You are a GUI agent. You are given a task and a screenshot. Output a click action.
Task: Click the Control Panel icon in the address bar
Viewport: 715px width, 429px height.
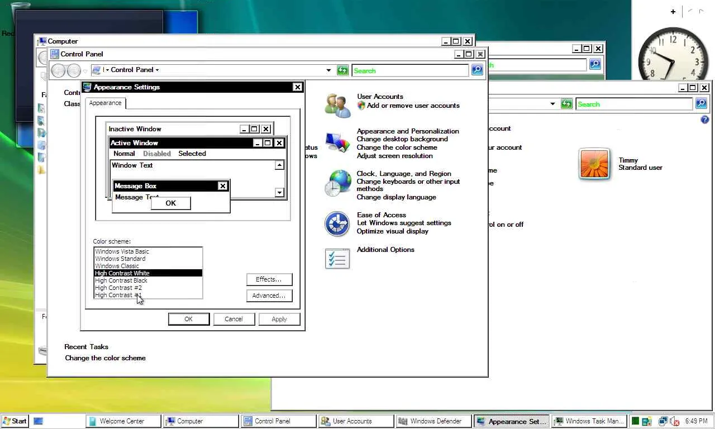tap(97, 70)
